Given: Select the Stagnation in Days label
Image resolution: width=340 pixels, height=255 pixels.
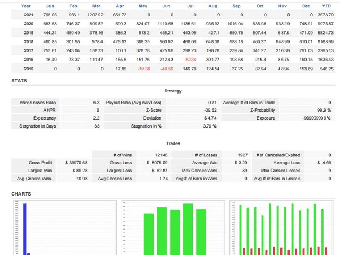Looking at the screenshot, I should (39, 126).
